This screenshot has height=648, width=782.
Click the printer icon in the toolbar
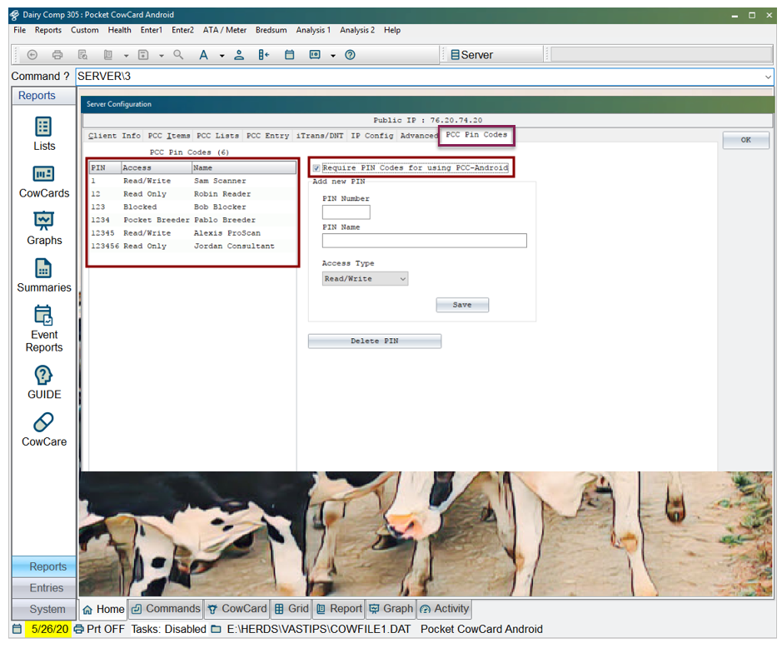point(57,55)
